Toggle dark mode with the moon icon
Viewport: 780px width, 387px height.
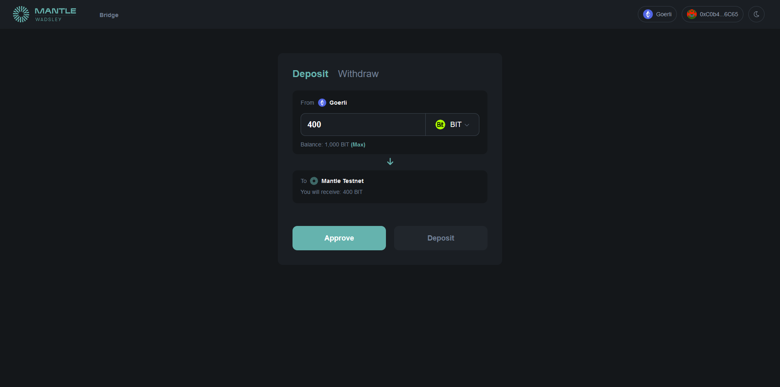[756, 14]
